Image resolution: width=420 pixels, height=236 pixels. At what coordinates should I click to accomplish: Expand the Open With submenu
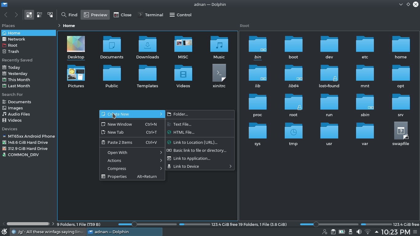(x=132, y=152)
